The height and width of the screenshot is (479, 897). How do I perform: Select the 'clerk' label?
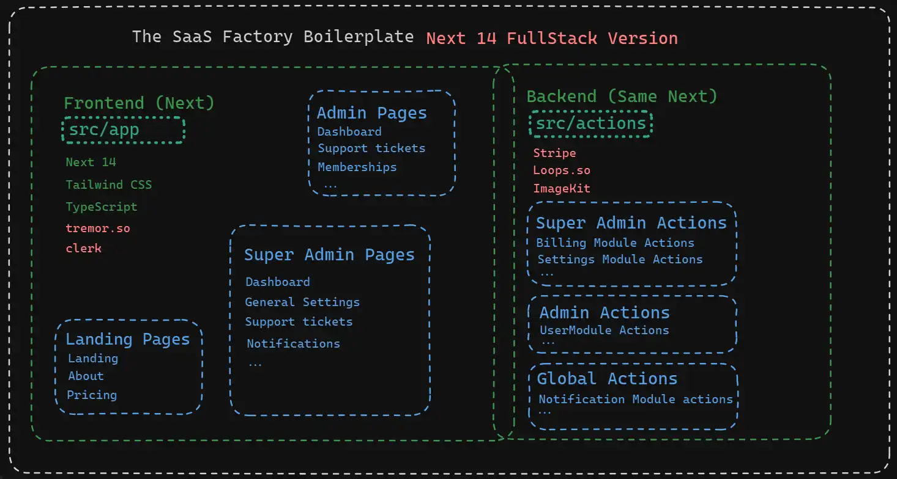click(x=84, y=248)
